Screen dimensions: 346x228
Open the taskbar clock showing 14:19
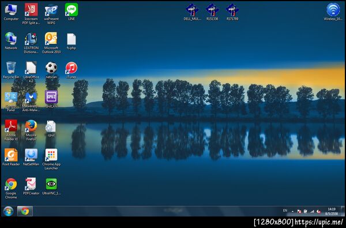(332, 211)
